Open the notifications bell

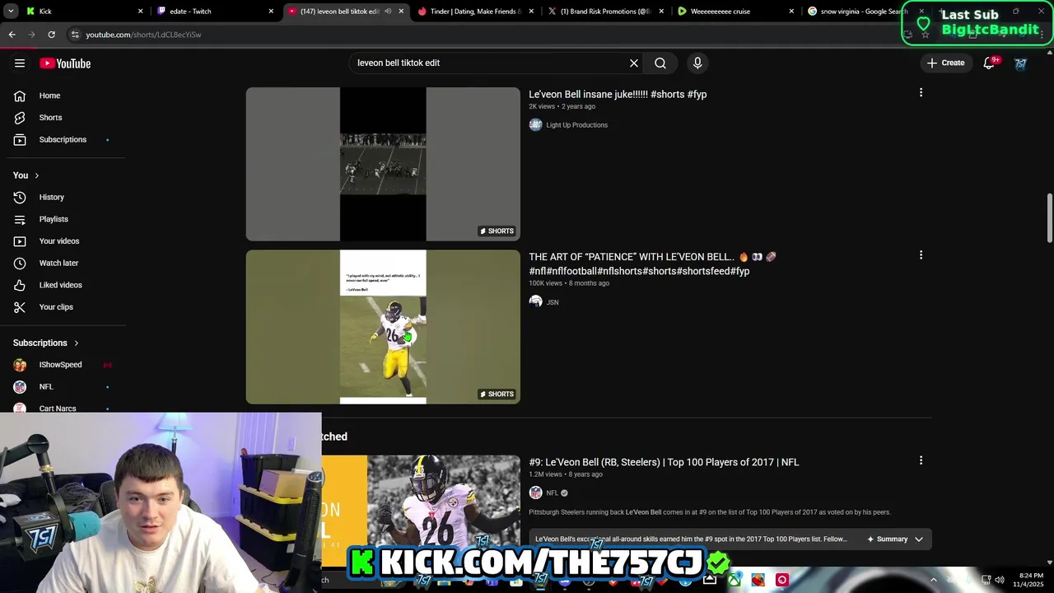click(990, 63)
